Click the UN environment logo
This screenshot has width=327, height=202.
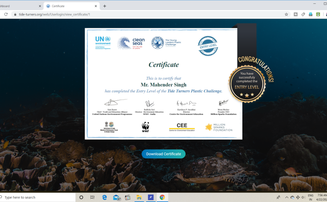(x=103, y=43)
